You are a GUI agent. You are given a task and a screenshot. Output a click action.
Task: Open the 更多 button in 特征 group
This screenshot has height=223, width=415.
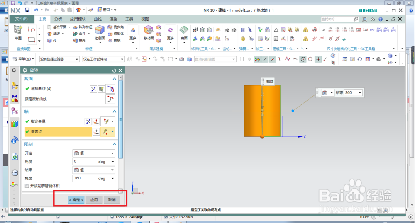point(133,34)
